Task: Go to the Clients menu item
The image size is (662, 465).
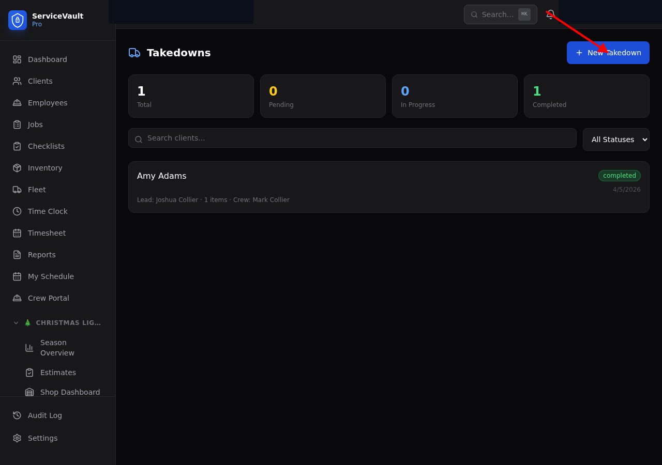Action: click(40, 81)
